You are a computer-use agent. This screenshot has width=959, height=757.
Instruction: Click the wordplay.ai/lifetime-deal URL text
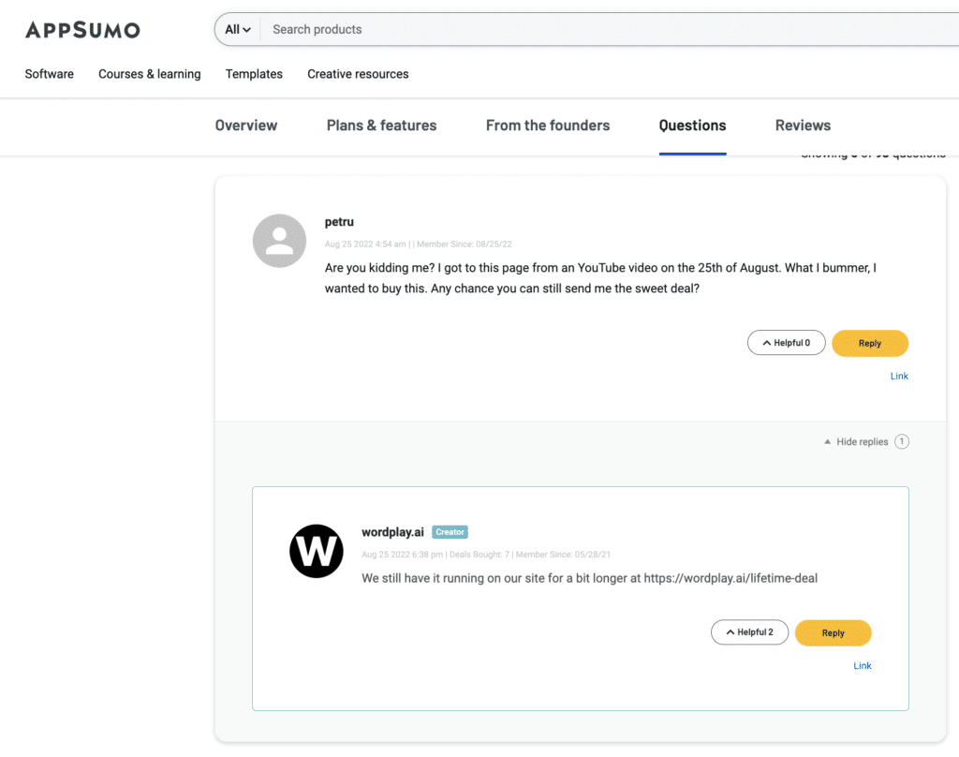[x=730, y=578]
